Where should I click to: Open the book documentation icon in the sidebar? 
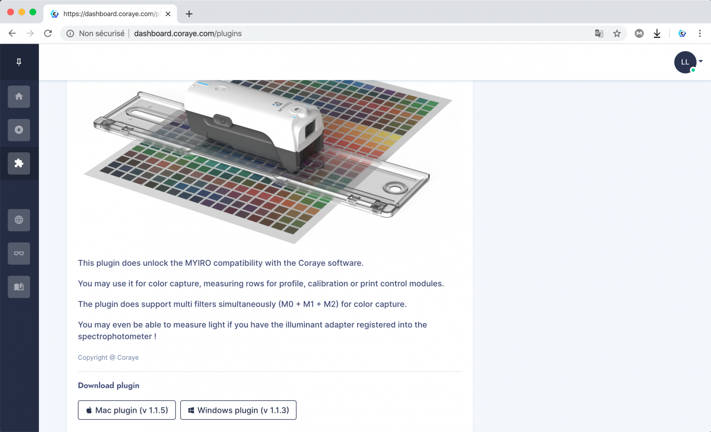(x=19, y=287)
